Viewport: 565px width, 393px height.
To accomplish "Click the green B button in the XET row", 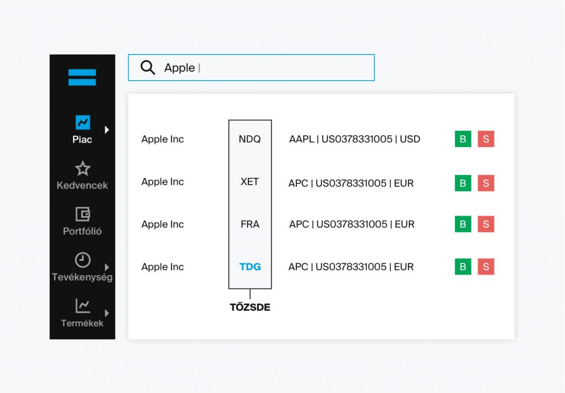I will (x=463, y=183).
